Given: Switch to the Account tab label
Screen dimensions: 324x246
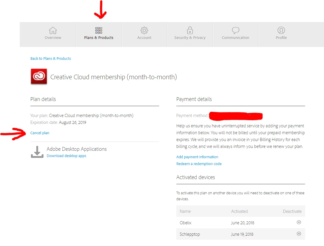Looking at the screenshot, I should [144, 37].
